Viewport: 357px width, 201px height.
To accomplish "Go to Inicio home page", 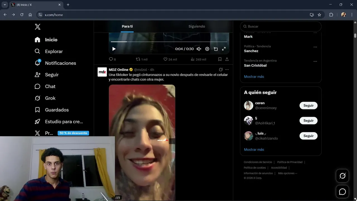I will [46, 40].
